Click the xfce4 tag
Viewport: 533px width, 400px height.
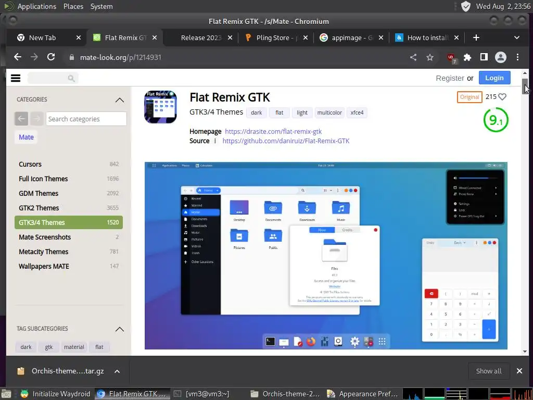(357, 113)
